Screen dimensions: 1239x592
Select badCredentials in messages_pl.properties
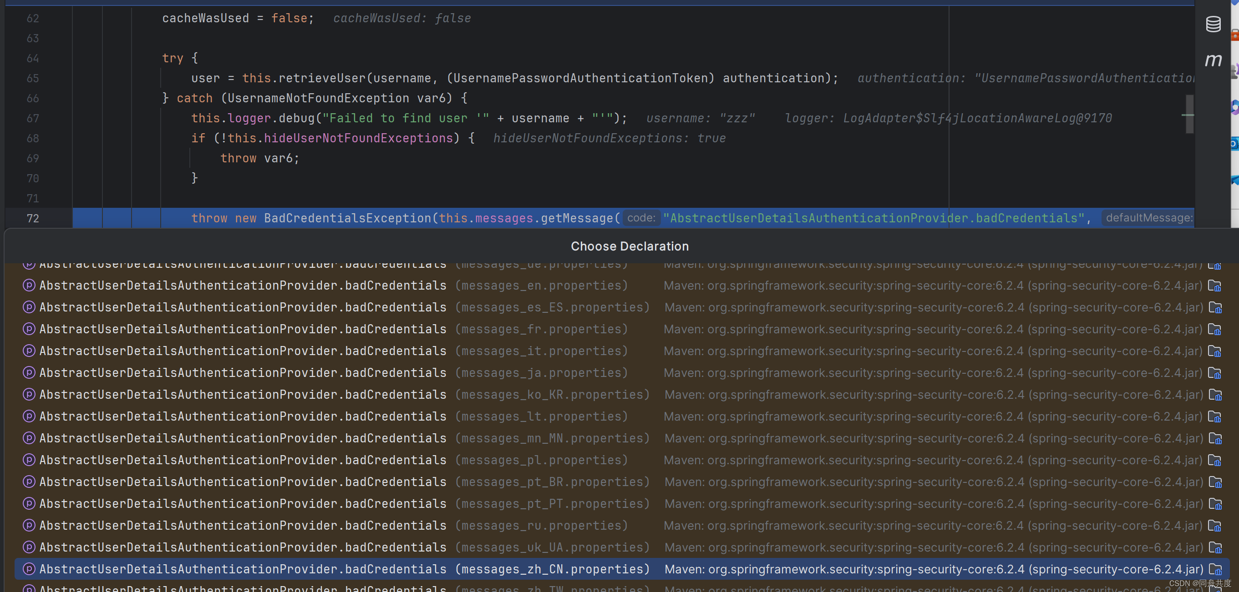[x=622, y=460]
